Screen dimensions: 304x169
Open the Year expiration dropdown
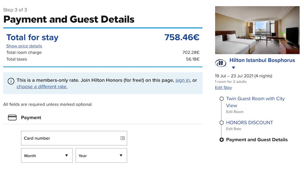coord(101,156)
